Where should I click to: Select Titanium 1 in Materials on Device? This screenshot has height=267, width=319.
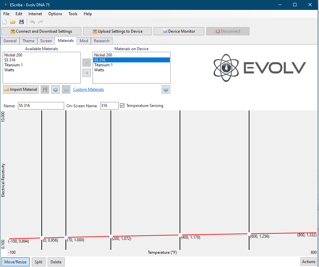click(103, 65)
